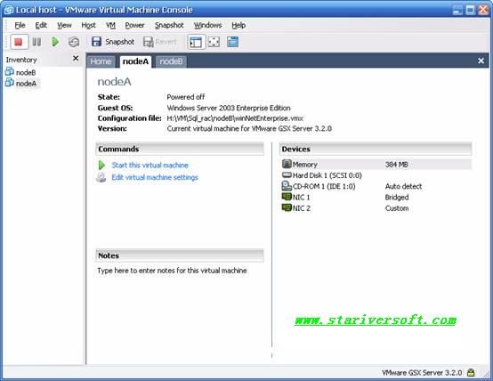Select the CD-ROM 1 device icon
This screenshot has width=493, height=381.
(287, 186)
